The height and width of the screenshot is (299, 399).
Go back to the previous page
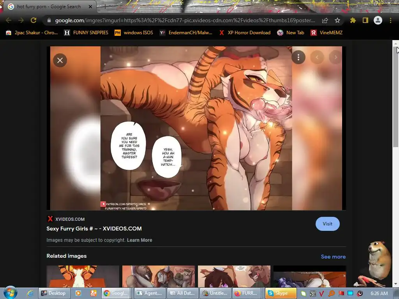click(9, 20)
